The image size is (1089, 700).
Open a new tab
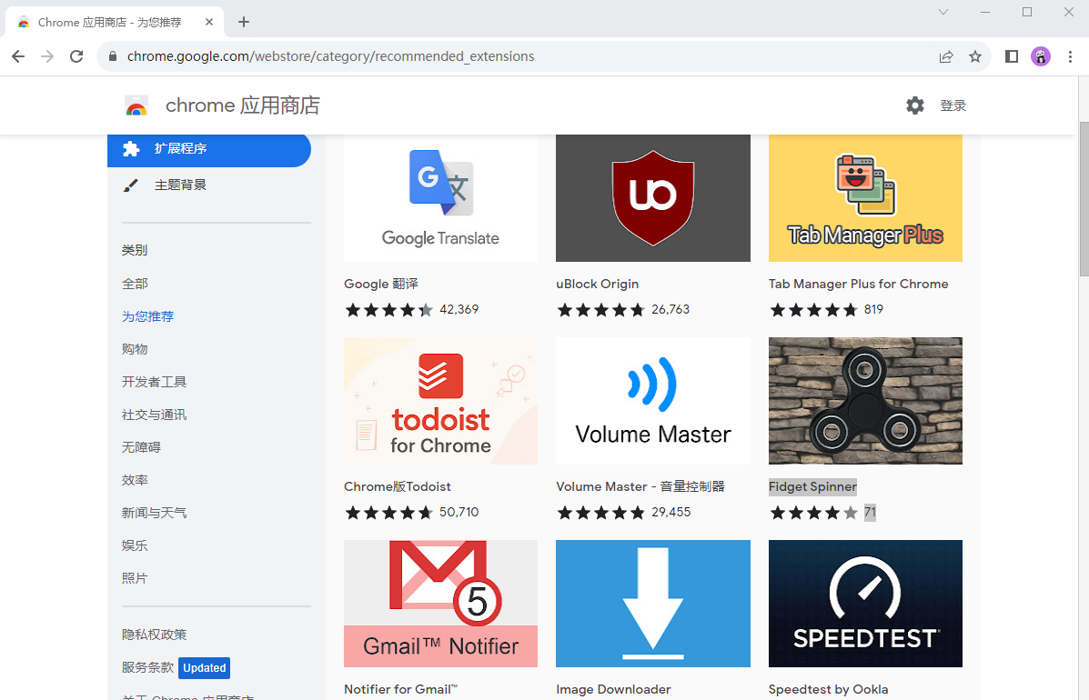(x=244, y=22)
